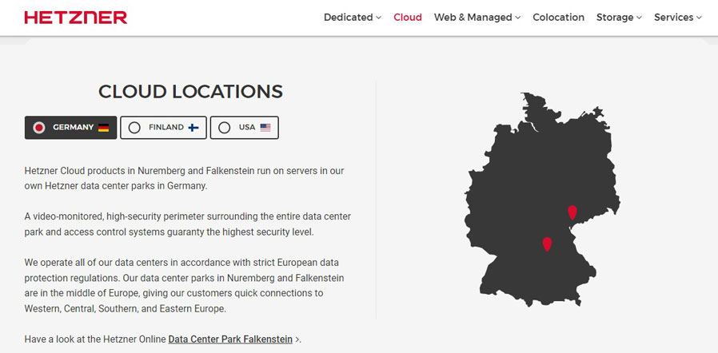Click the Cloud Locations heading
This screenshot has width=718, height=353.
190,92
